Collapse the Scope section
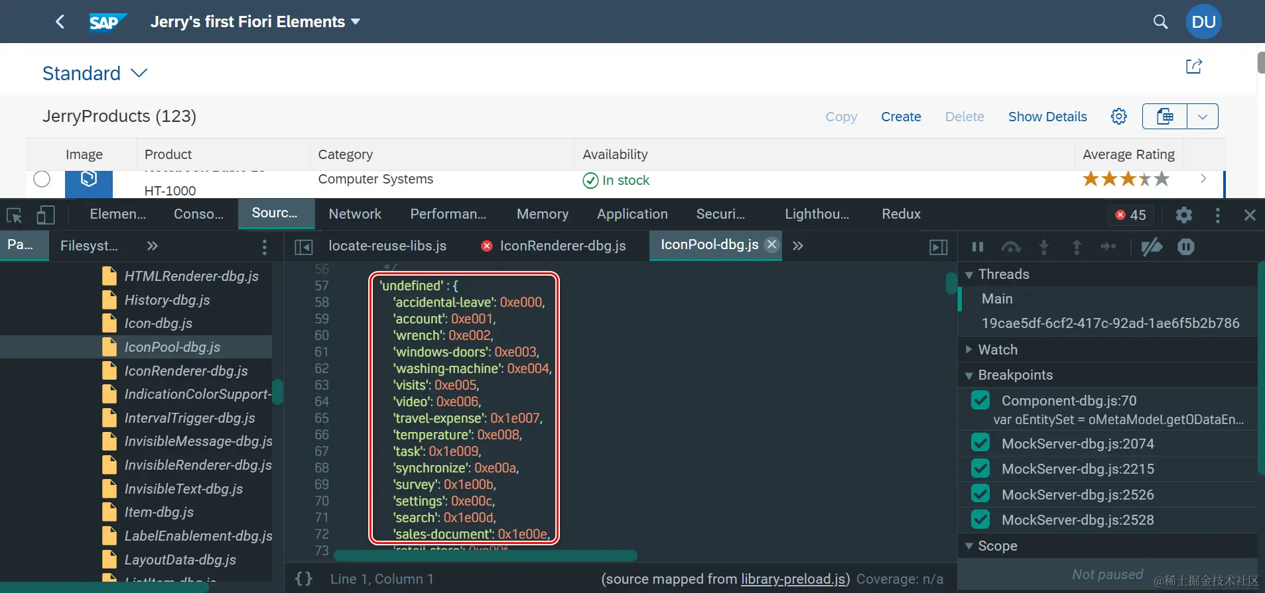 pyautogui.click(x=969, y=546)
